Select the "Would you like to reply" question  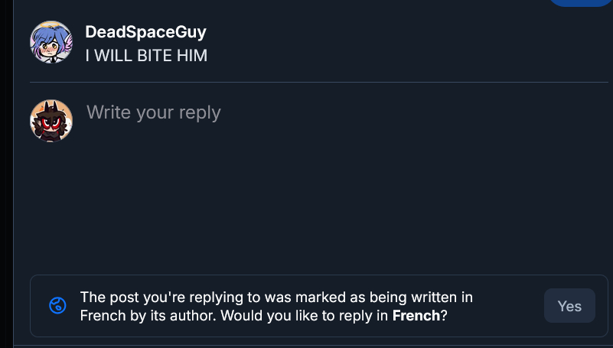306,315
